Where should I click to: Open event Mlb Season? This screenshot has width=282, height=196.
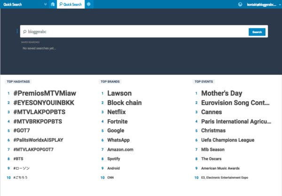[213, 149]
